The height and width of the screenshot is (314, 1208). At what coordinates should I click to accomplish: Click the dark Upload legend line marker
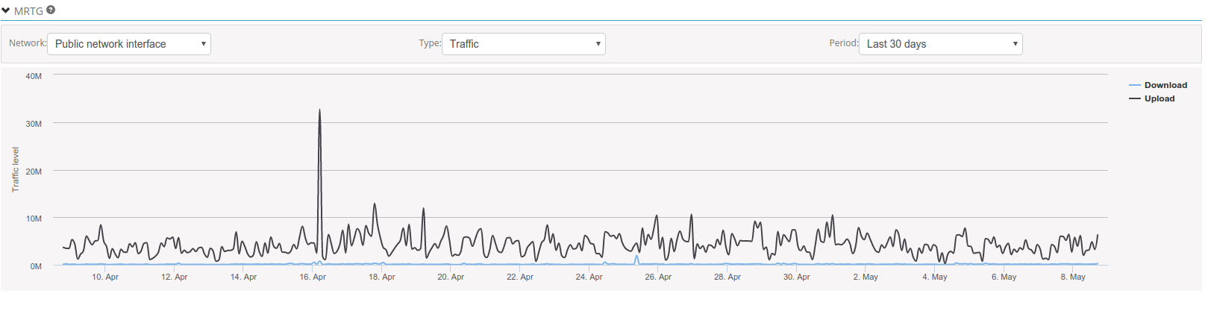1135,98
